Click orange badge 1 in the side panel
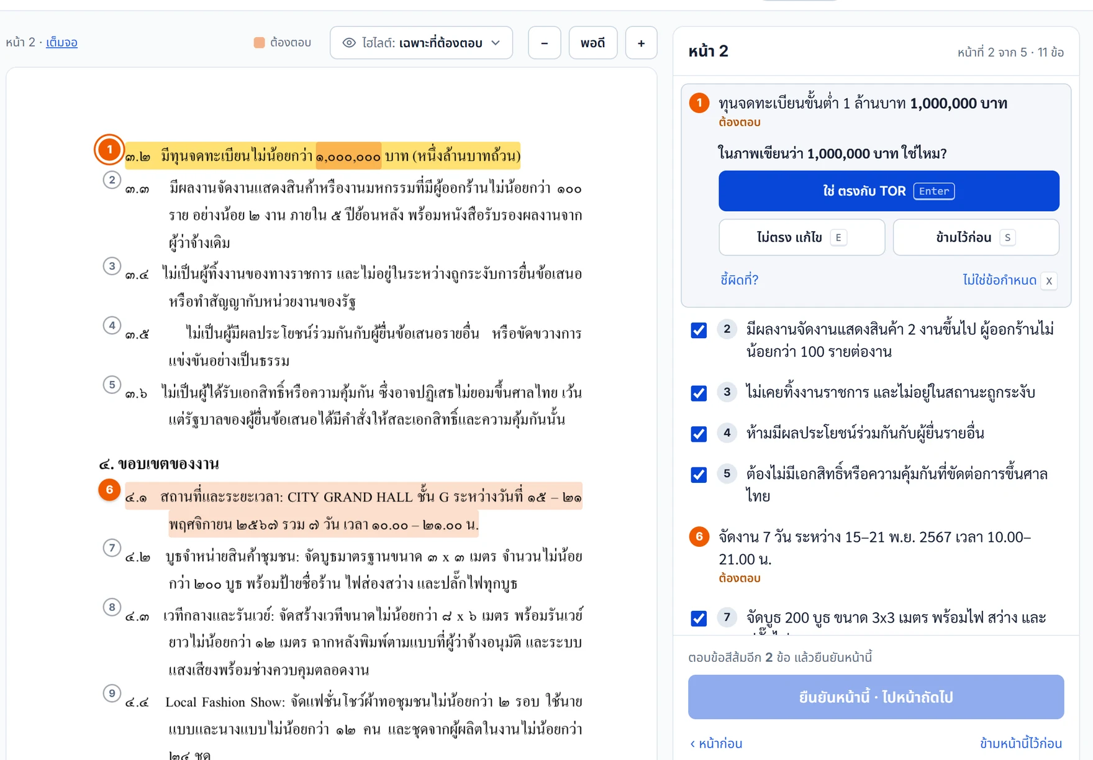 coord(699,103)
